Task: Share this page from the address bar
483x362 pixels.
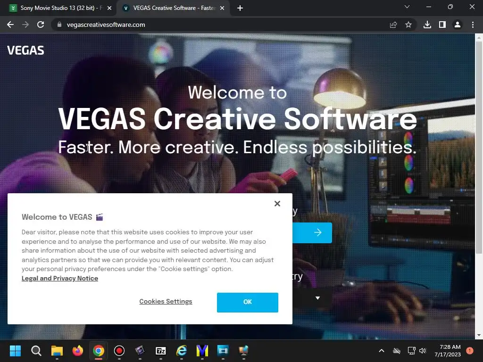Action: [x=393, y=25]
